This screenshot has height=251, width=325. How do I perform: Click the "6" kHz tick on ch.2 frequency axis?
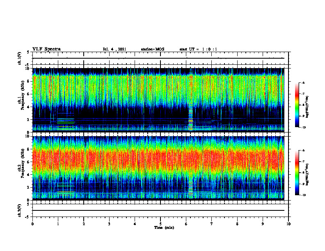pyautogui.click(x=29, y=162)
